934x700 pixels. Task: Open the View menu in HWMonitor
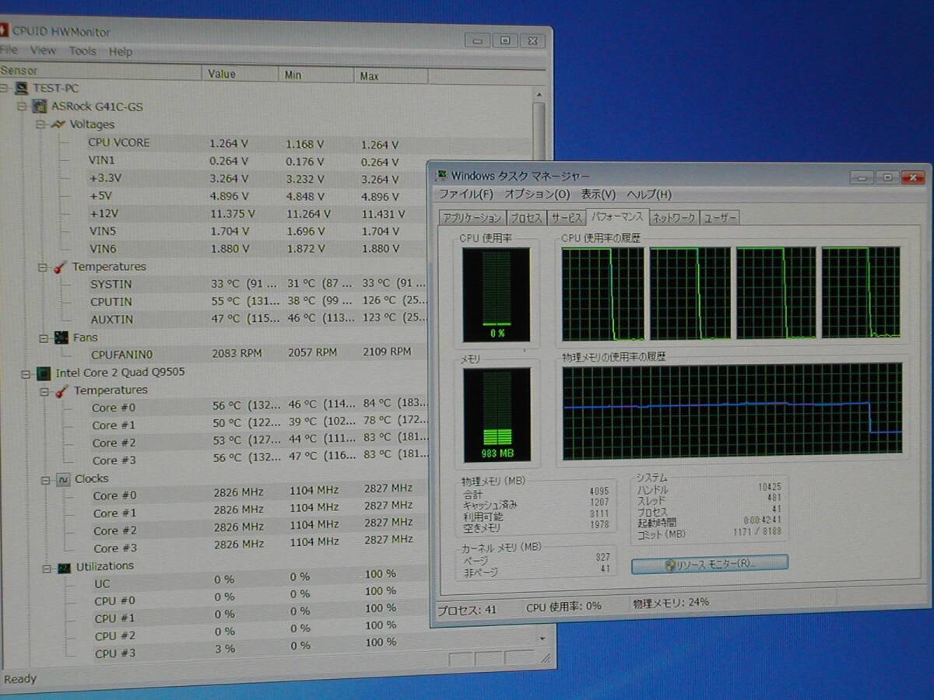[x=43, y=51]
